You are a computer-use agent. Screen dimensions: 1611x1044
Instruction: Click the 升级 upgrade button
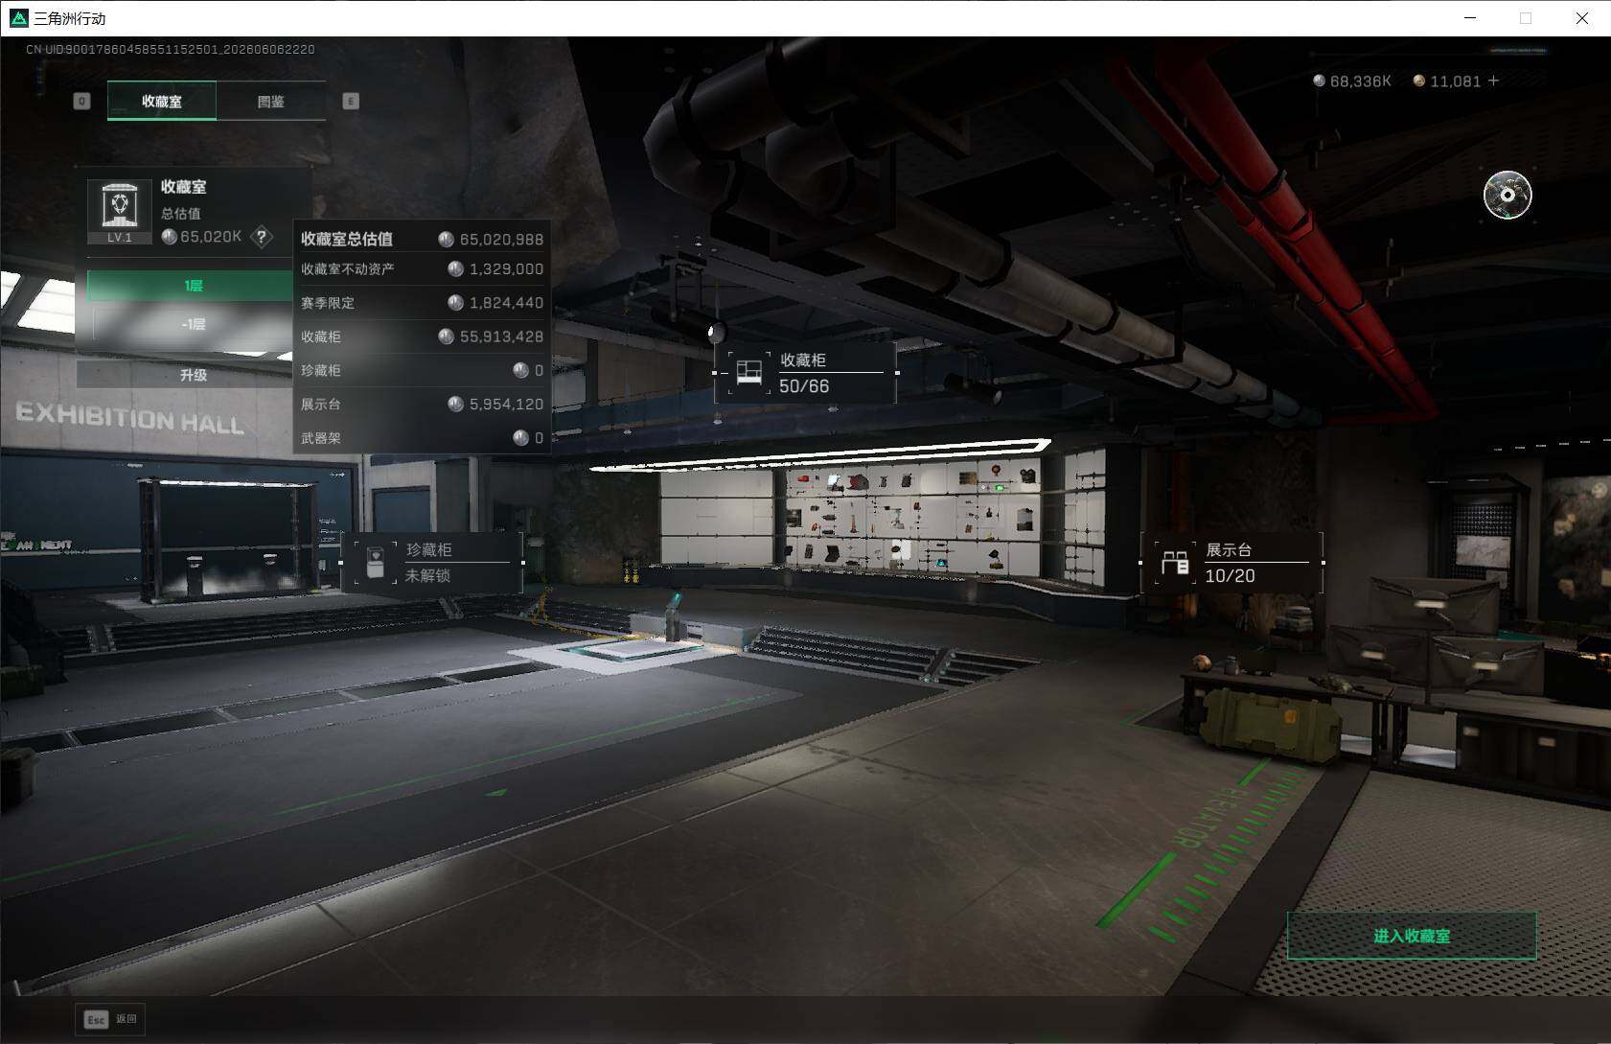coord(194,375)
